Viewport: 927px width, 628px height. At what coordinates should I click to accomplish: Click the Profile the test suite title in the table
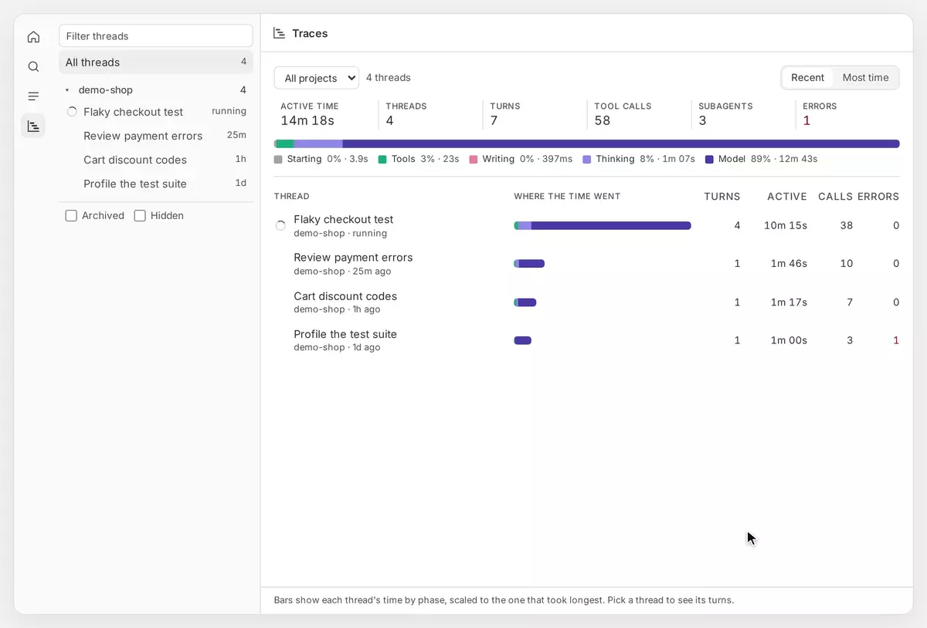point(345,334)
